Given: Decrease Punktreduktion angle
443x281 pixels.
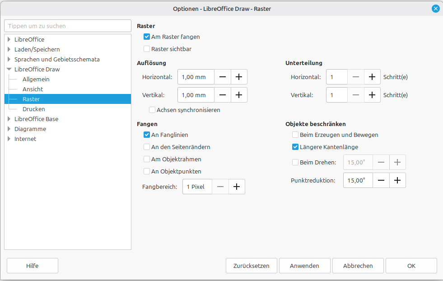Looking at the screenshot, I should pos(381,180).
